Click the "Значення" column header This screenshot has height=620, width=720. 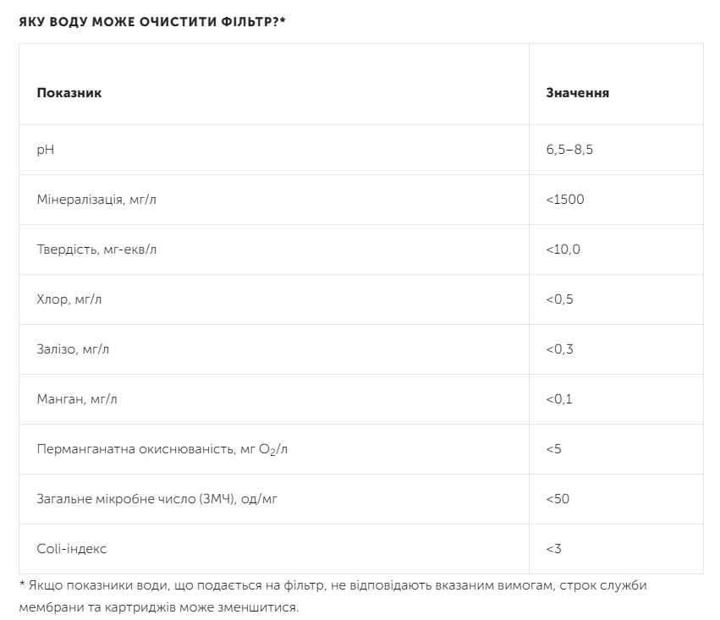578,93
